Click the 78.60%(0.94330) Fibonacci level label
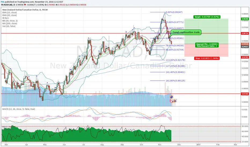250x147 pixels. [175, 45]
